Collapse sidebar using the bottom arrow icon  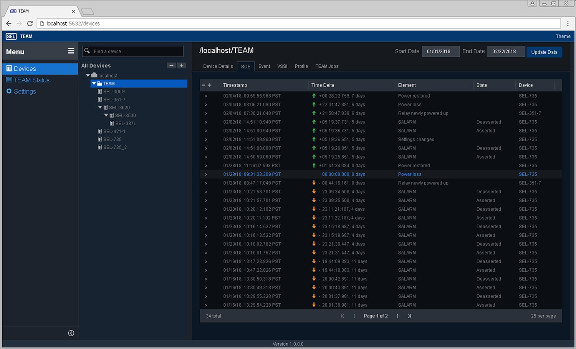(71, 333)
